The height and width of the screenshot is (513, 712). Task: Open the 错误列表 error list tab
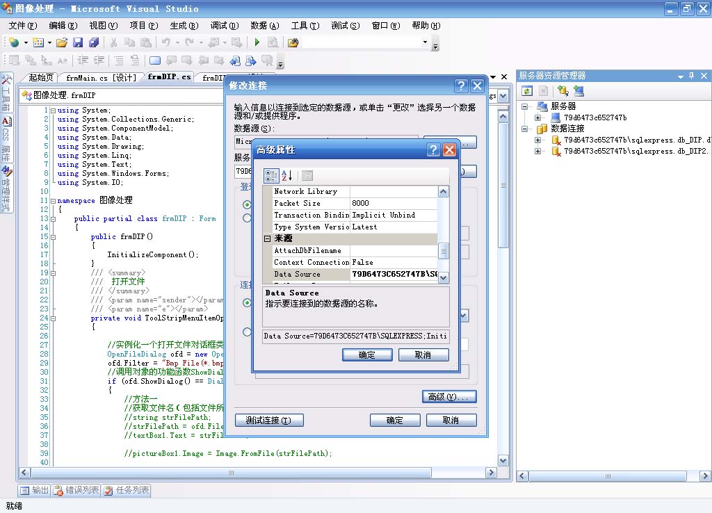76,490
